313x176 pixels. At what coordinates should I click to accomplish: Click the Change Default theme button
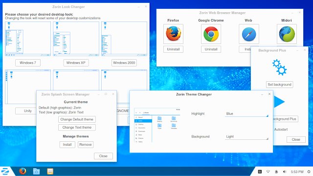click(77, 119)
